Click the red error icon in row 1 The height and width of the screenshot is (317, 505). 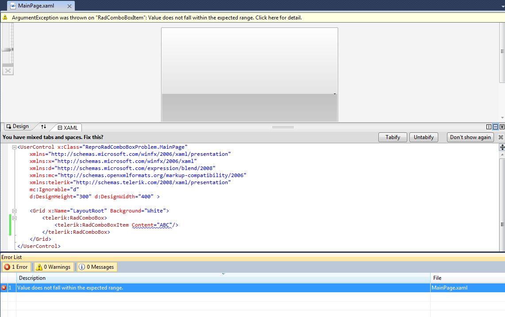click(x=4, y=288)
